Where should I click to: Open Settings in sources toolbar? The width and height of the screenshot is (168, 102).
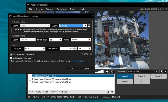(63, 92)
